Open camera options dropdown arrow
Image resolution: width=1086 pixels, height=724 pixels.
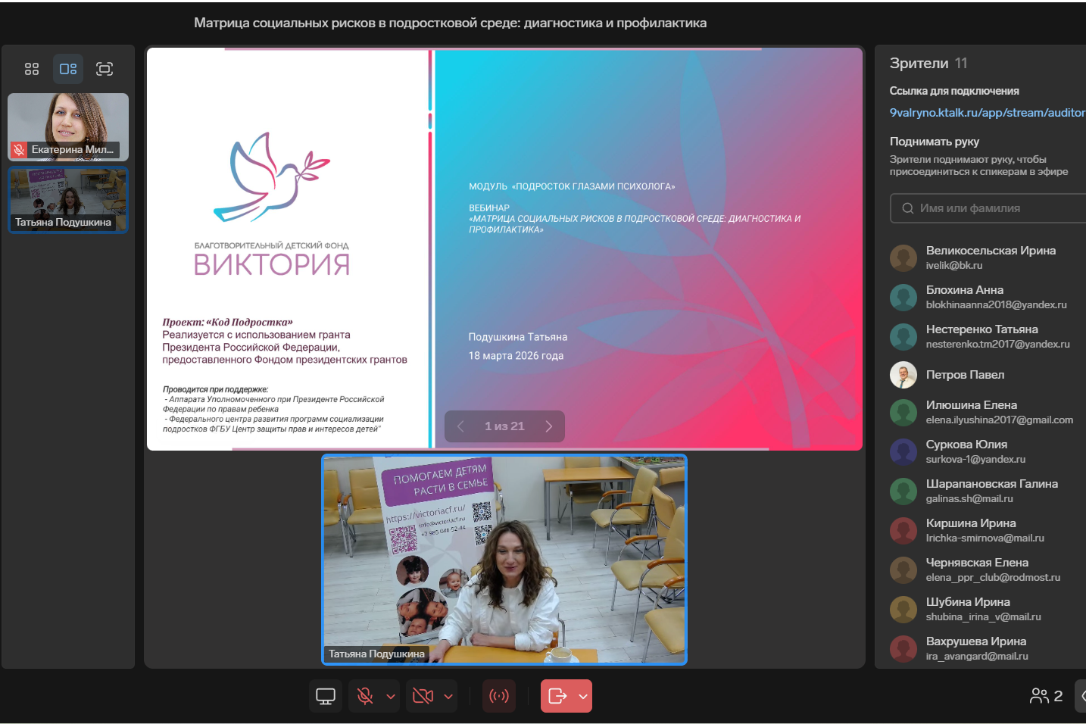pos(448,696)
